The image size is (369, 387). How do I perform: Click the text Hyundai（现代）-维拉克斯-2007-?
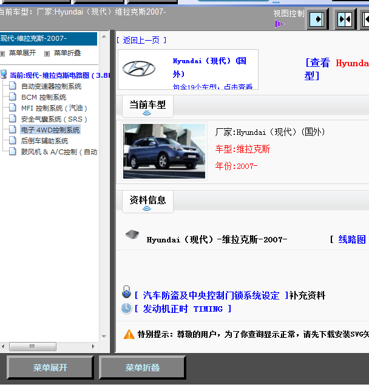point(217,239)
